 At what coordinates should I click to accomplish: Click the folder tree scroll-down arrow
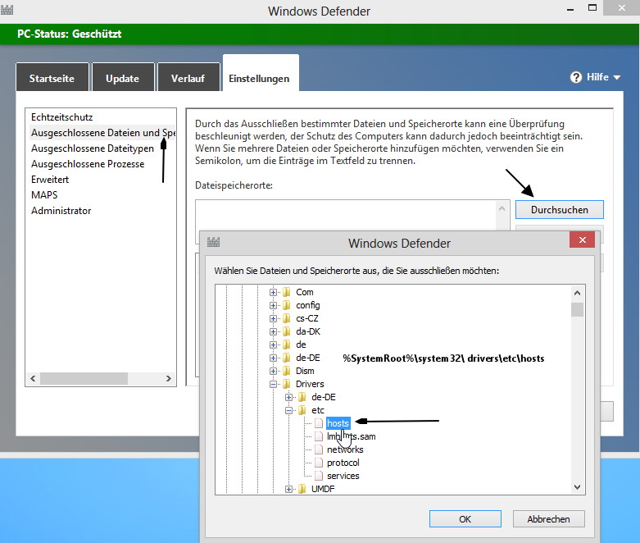coord(577,486)
